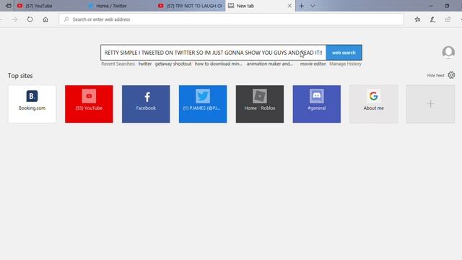Image resolution: width=462 pixels, height=260 pixels.
Task: Minimize the browser window
Action: (431, 6)
